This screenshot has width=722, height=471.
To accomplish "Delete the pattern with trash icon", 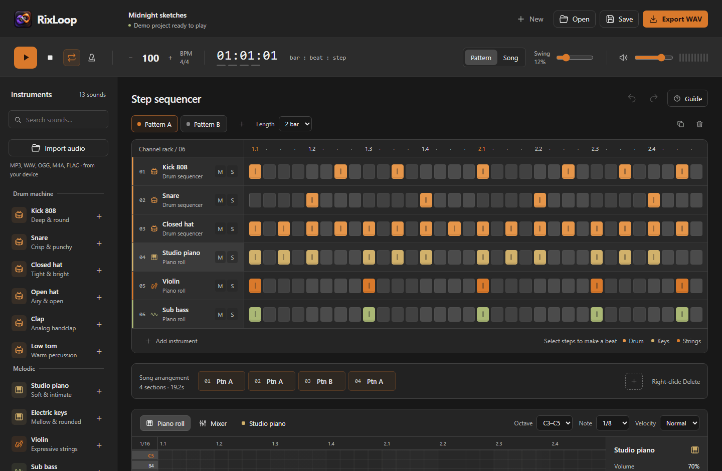I will 699,124.
